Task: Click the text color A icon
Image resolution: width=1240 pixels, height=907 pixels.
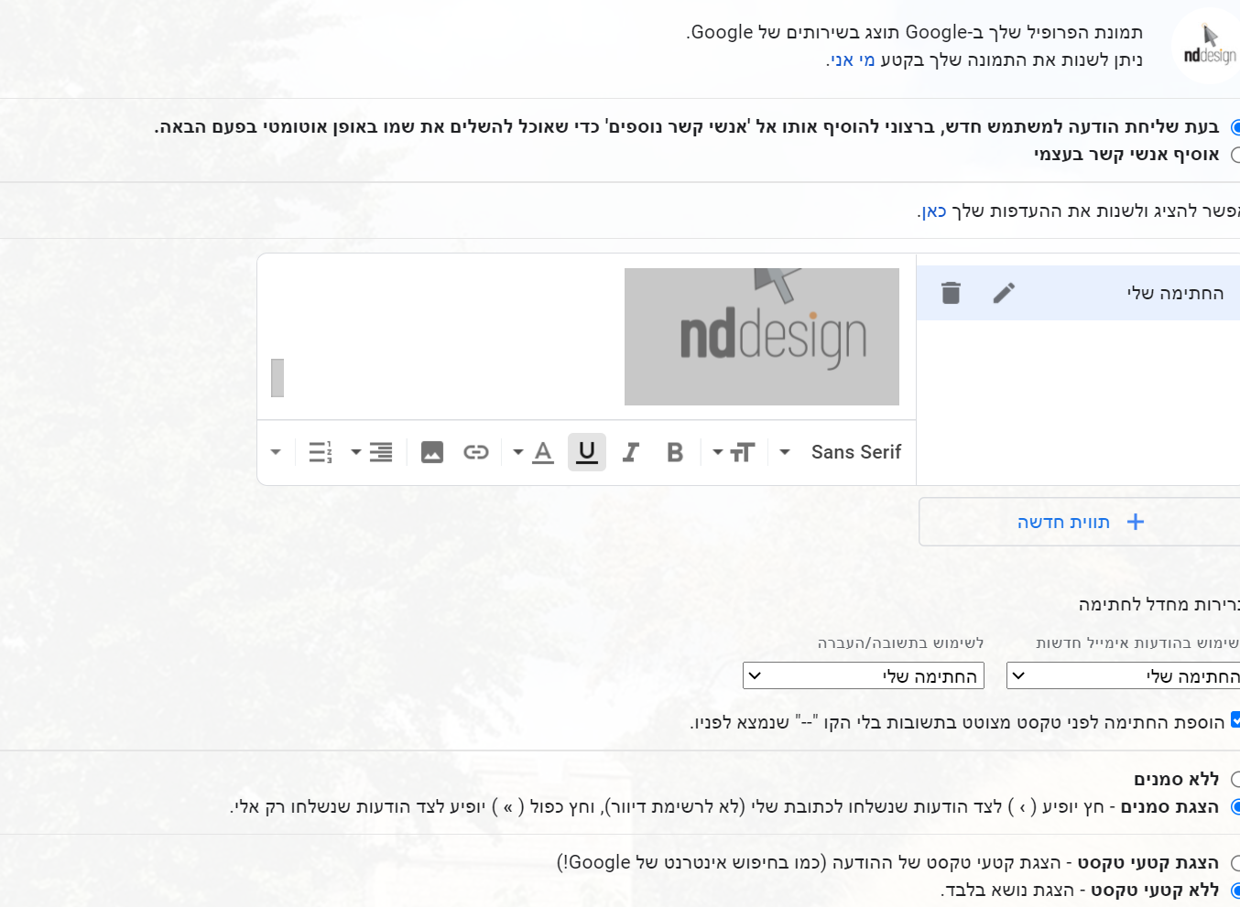Action: click(x=543, y=452)
